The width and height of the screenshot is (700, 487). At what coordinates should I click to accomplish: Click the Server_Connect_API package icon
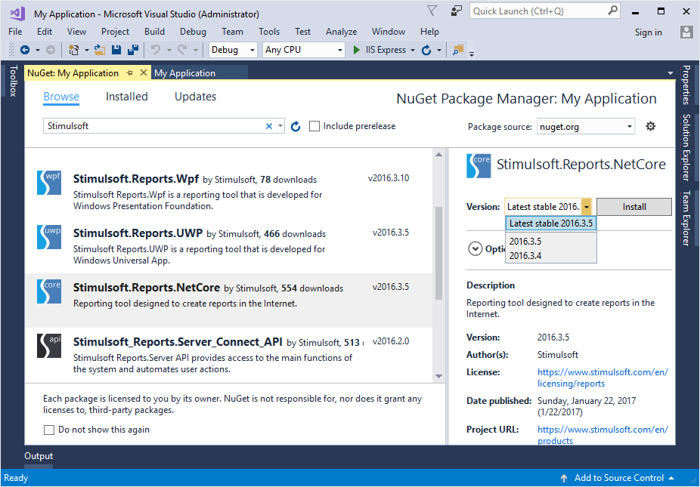coord(49,346)
